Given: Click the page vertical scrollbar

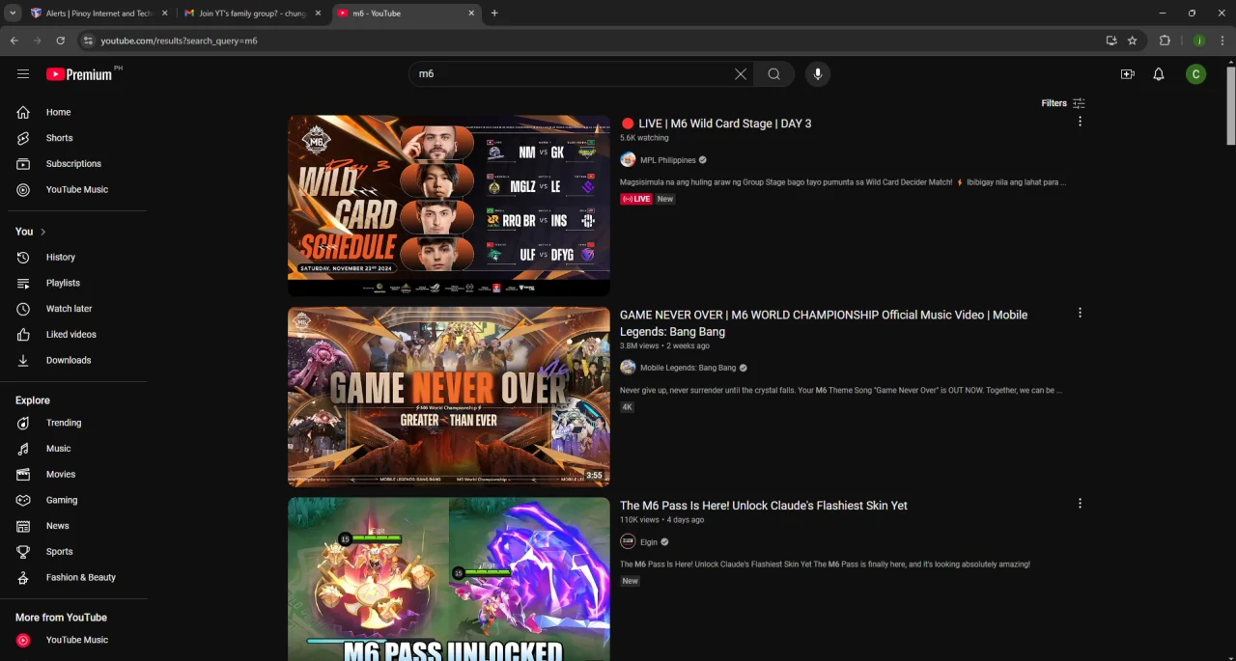Looking at the screenshot, I should pos(1230,106).
